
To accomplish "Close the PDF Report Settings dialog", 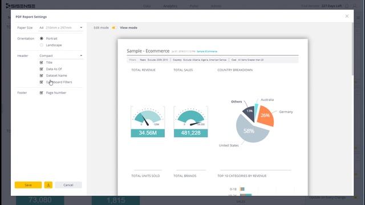I will coord(347,17).
